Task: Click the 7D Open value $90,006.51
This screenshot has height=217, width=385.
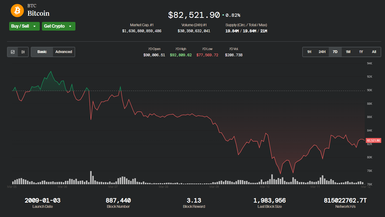Action: pos(154,55)
